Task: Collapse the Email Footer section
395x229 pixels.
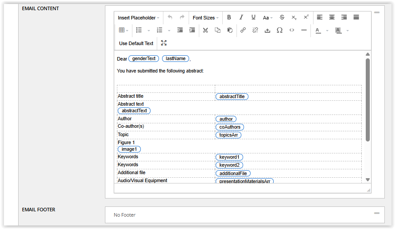Action: (376, 213)
